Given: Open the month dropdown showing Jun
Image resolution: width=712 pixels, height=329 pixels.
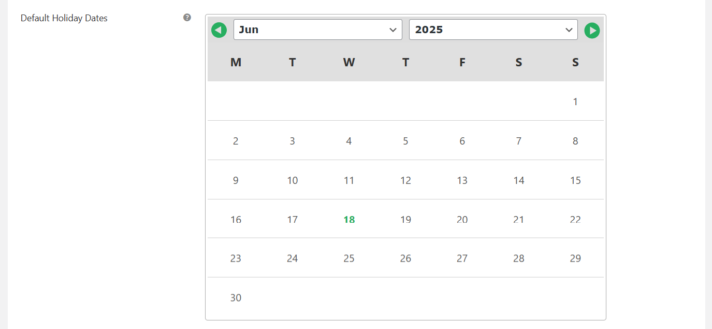Looking at the screenshot, I should tap(317, 30).
